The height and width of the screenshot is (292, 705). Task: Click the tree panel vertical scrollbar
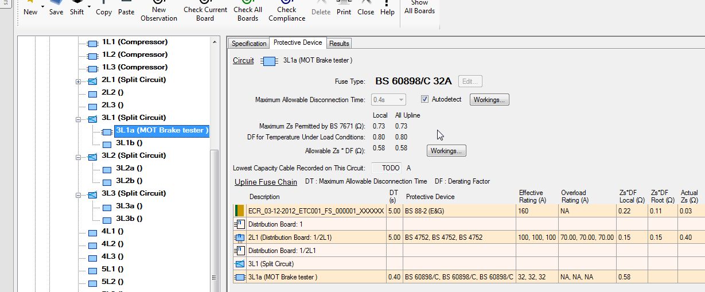click(215, 164)
